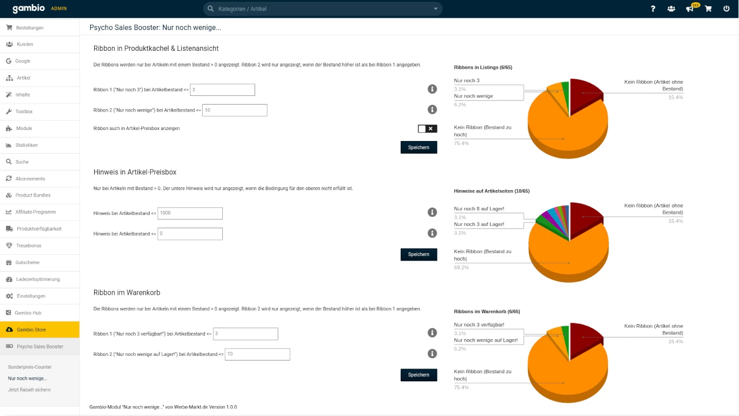This screenshot has width=739, height=416.
Task: Click the Treuebonus diamond icon
Action: [9, 246]
